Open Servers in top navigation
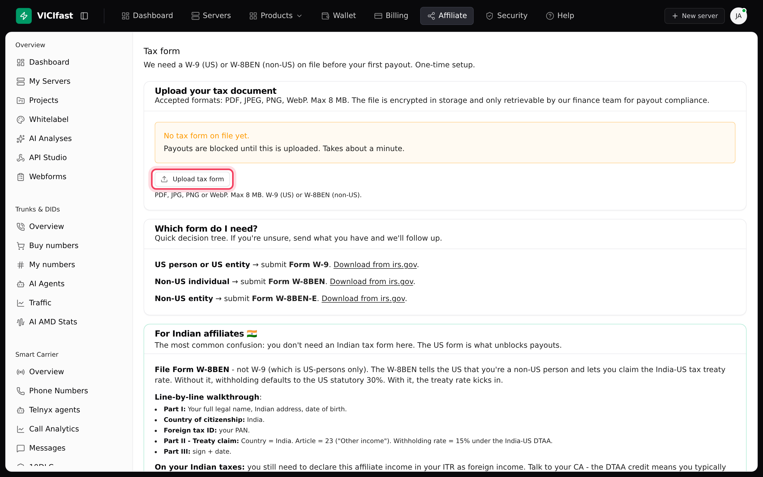This screenshot has height=477, width=763. (211, 16)
